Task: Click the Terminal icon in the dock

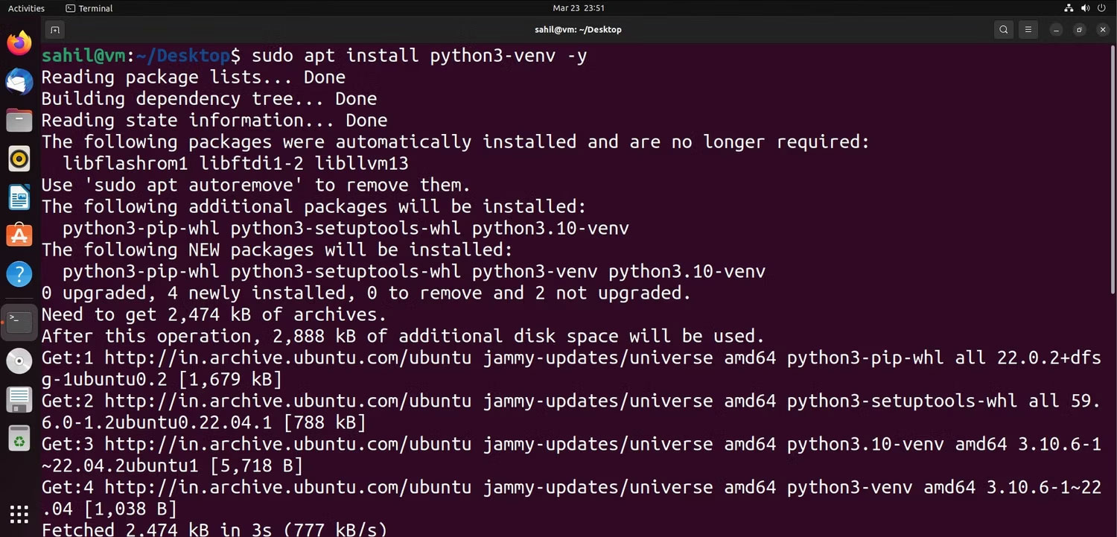Action: [x=19, y=322]
